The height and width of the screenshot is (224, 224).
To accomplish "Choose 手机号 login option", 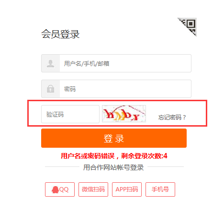I will [x=160, y=189].
